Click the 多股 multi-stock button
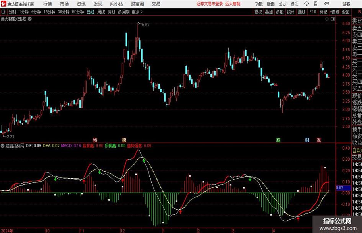Image resolution: width=362 pixels, height=233 pixels. tap(280, 12)
